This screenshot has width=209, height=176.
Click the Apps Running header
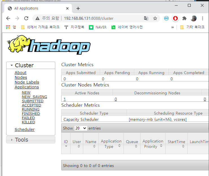click(x=151, y=73)
